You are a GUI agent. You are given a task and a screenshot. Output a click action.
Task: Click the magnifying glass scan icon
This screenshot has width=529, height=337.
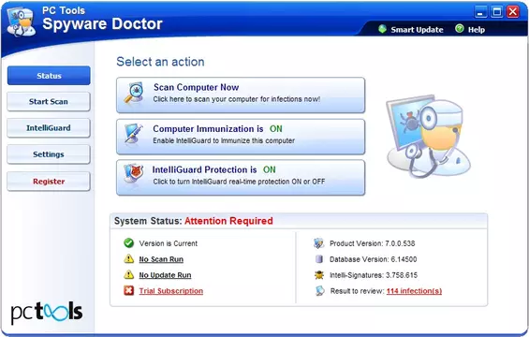click(134, 93)
